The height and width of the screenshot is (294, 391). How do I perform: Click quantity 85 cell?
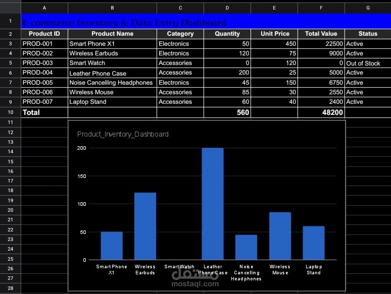click(x=227, y=92)
